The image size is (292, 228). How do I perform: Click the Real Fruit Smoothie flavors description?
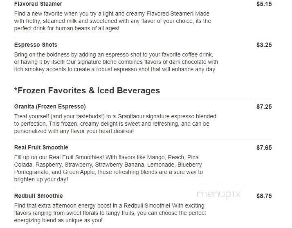tap(108, 168)
